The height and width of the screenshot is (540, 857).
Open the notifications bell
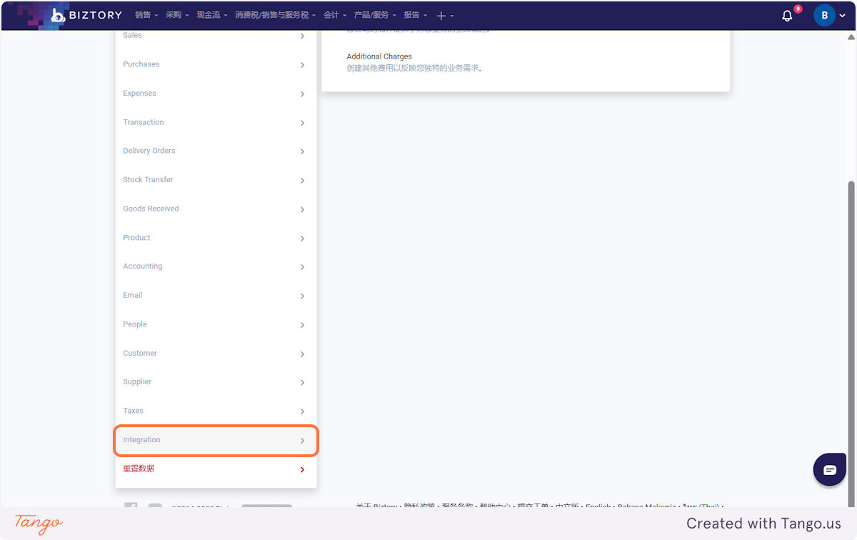(787, 15)
